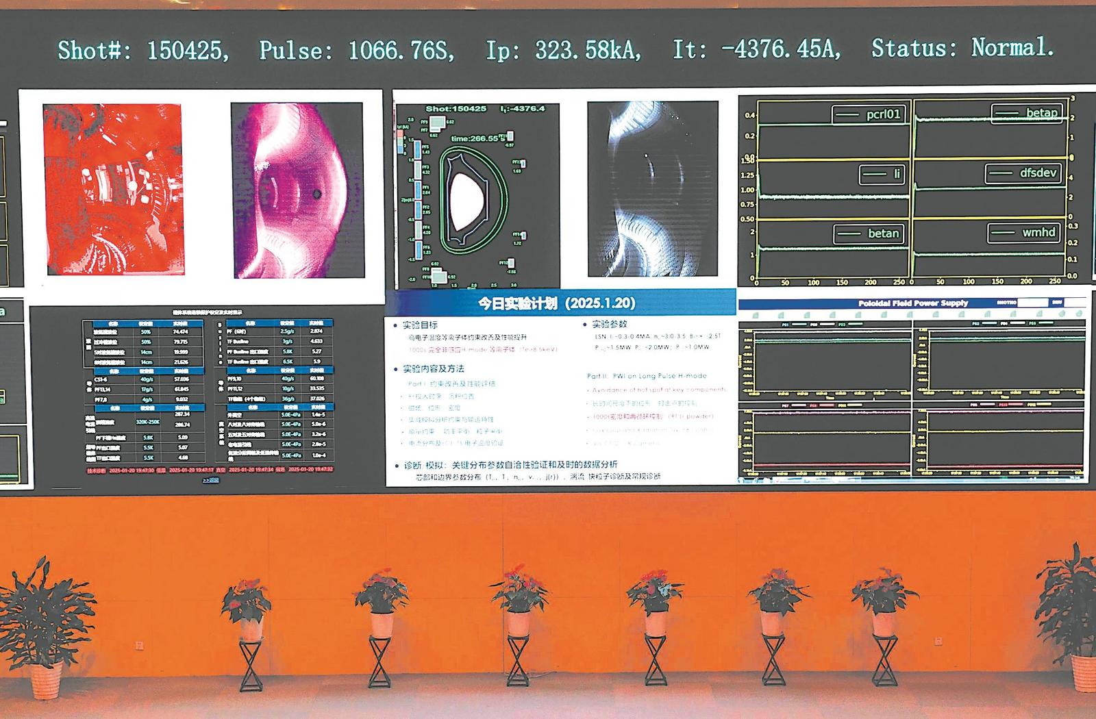This screenshot has height=719, width=1096.
Task: Click the Shot# 150425 readout
Action: click(x=143, y=50)
